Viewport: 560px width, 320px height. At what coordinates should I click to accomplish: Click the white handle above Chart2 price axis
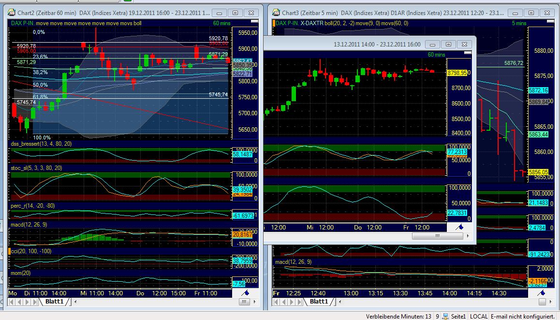pyautogui.click(x=255, y=21)
